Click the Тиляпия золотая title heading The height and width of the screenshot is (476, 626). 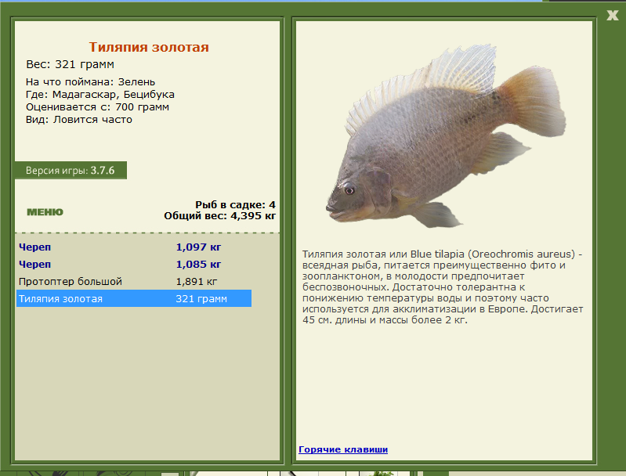coord(149,47)
